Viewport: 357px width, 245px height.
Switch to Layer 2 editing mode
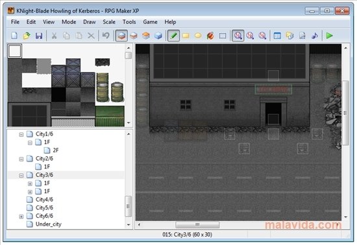(134, 36)
